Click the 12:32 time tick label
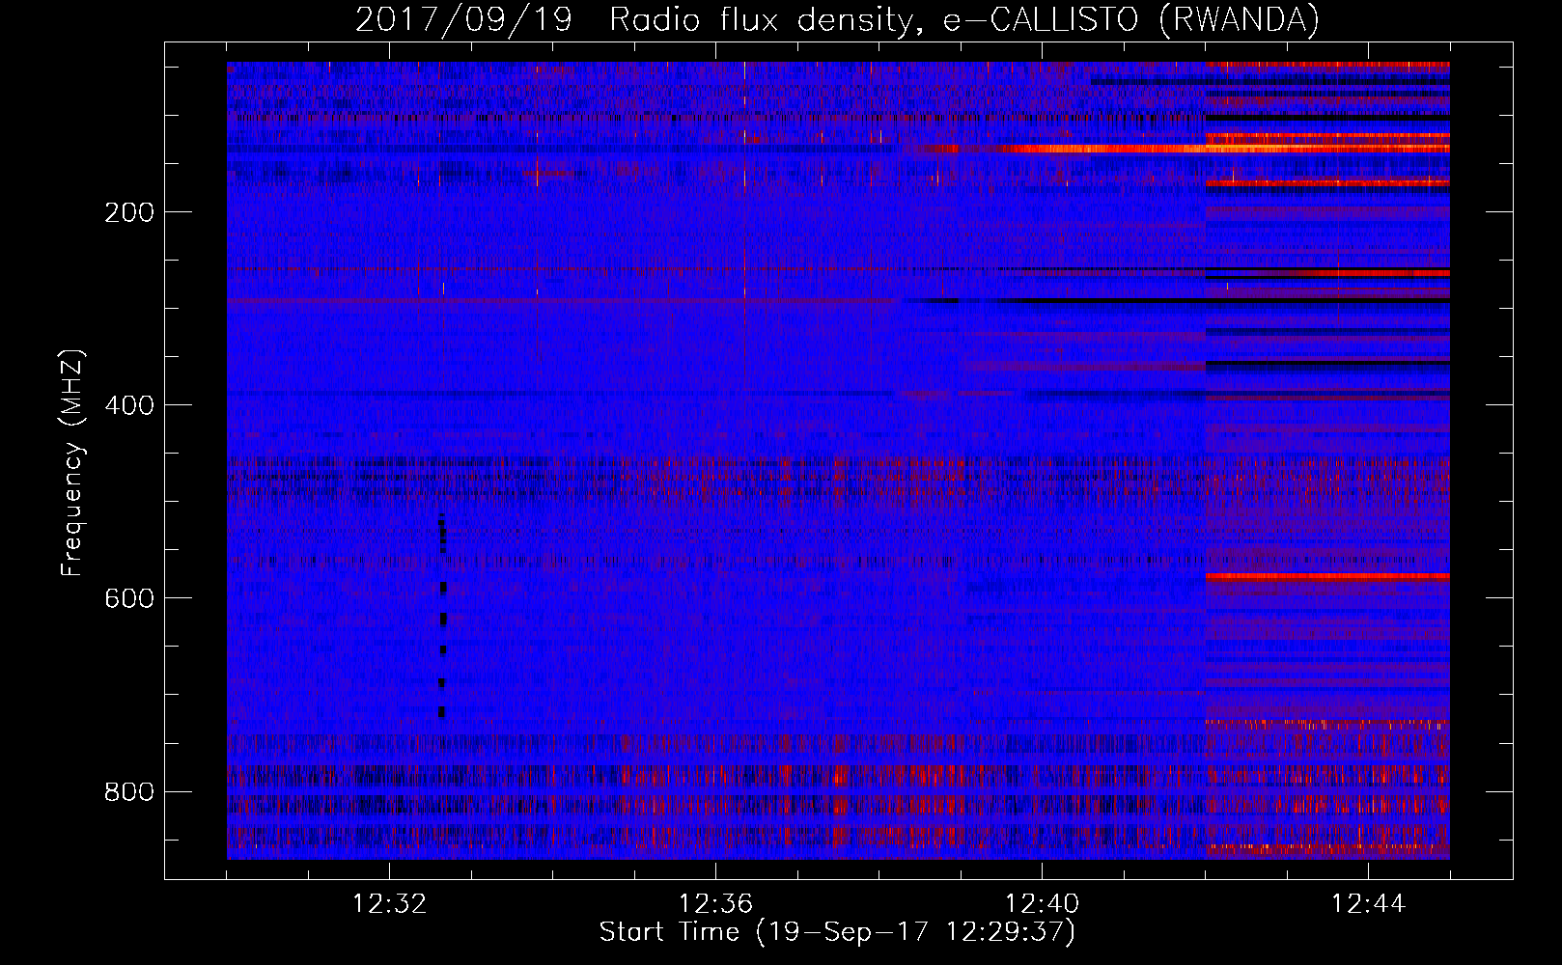The width and height of the screenshot is (1562, 965). point(389,904)
